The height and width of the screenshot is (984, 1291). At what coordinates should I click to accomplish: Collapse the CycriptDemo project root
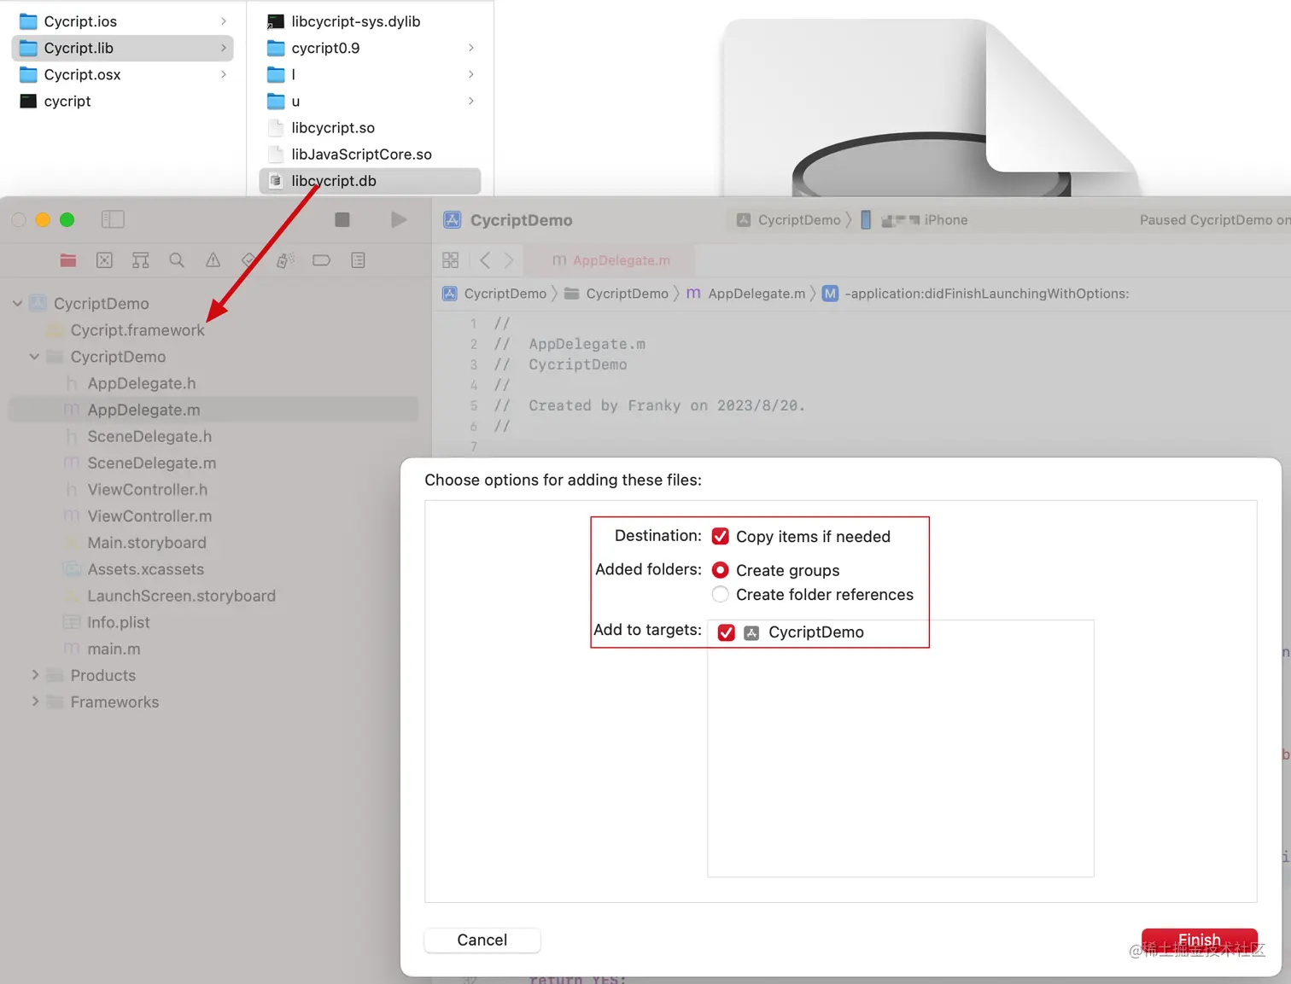[17, 303]
